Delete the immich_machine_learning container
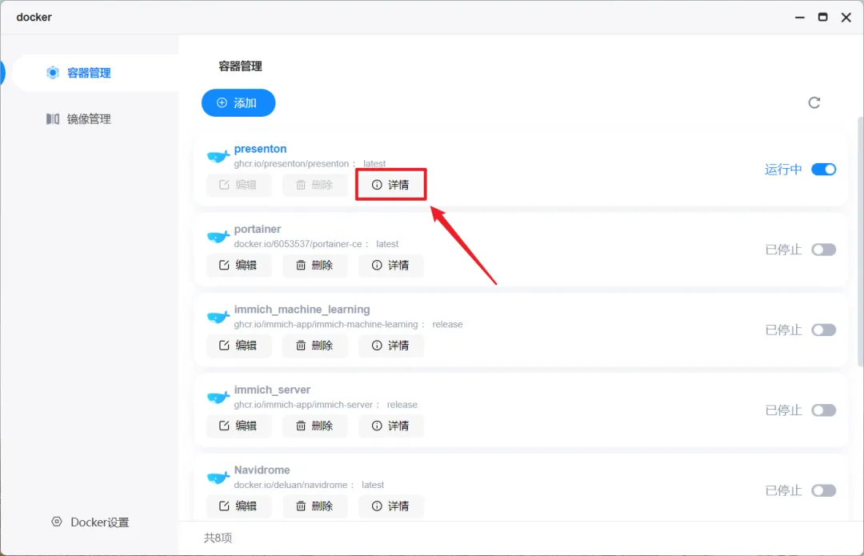 pyautogui.click(x=314, y=346)
